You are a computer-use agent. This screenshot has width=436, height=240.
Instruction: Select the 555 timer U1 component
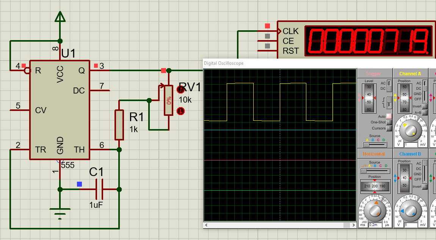pos(60,110)
